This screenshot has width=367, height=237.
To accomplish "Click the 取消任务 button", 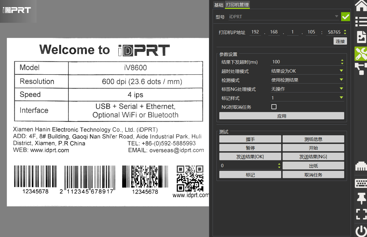I will pyautogui.click(x=313, y=175).
